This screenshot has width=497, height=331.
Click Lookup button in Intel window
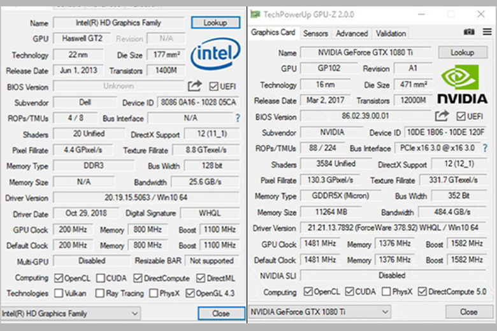(x=215, y=22)
